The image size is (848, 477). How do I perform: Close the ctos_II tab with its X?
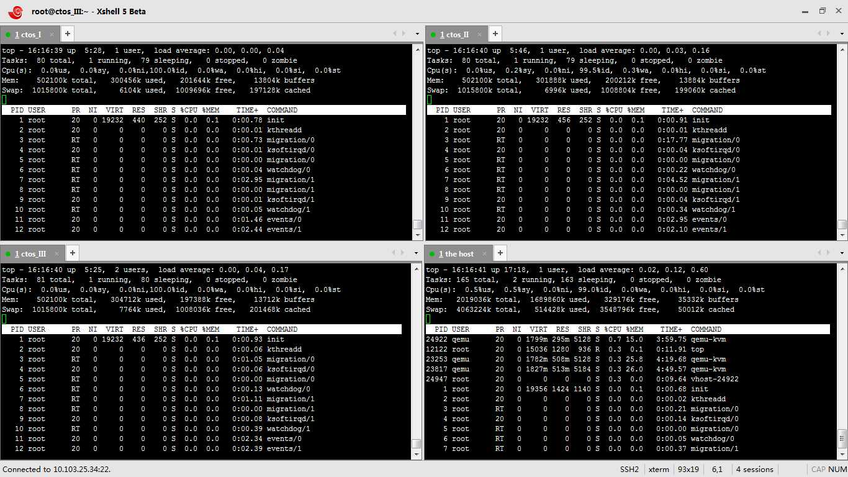coord(479,35)
